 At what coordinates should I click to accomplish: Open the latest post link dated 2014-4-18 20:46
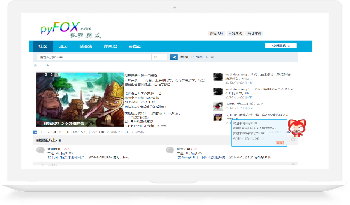[67, 157]
